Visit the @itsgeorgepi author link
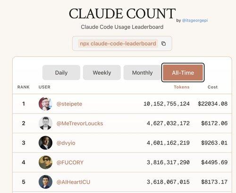 point(195,20)
